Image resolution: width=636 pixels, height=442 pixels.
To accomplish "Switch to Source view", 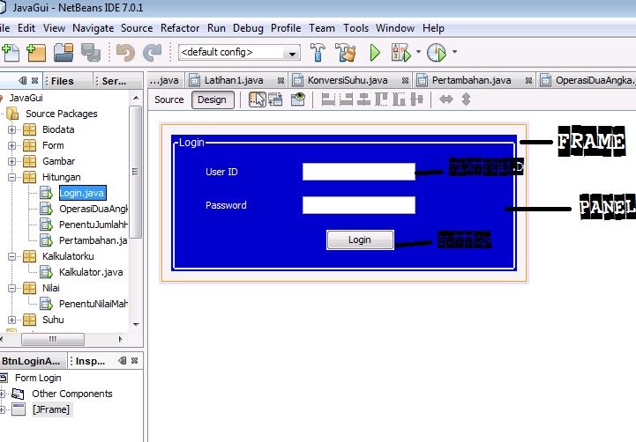I will tap(169, 99).
